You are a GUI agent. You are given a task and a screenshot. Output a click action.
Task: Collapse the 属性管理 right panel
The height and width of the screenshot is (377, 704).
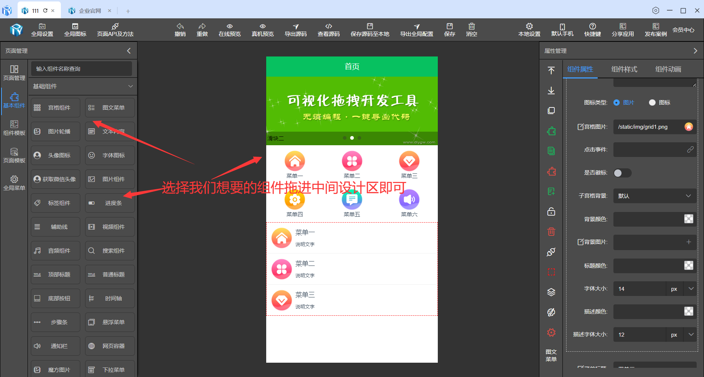pyautogui.click(x=695, y=51)
